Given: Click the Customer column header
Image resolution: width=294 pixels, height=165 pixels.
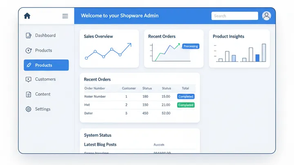Looking at the screenshot, I should tap(129, 88).
